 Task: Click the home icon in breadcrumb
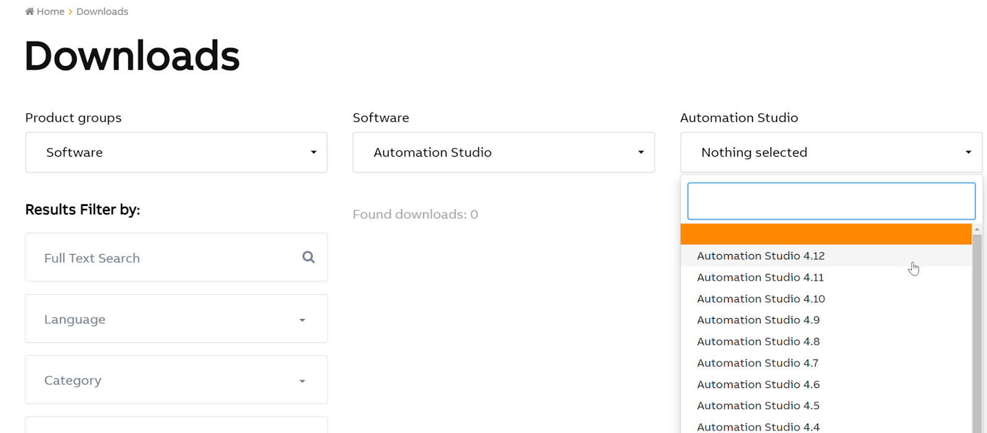30,11
